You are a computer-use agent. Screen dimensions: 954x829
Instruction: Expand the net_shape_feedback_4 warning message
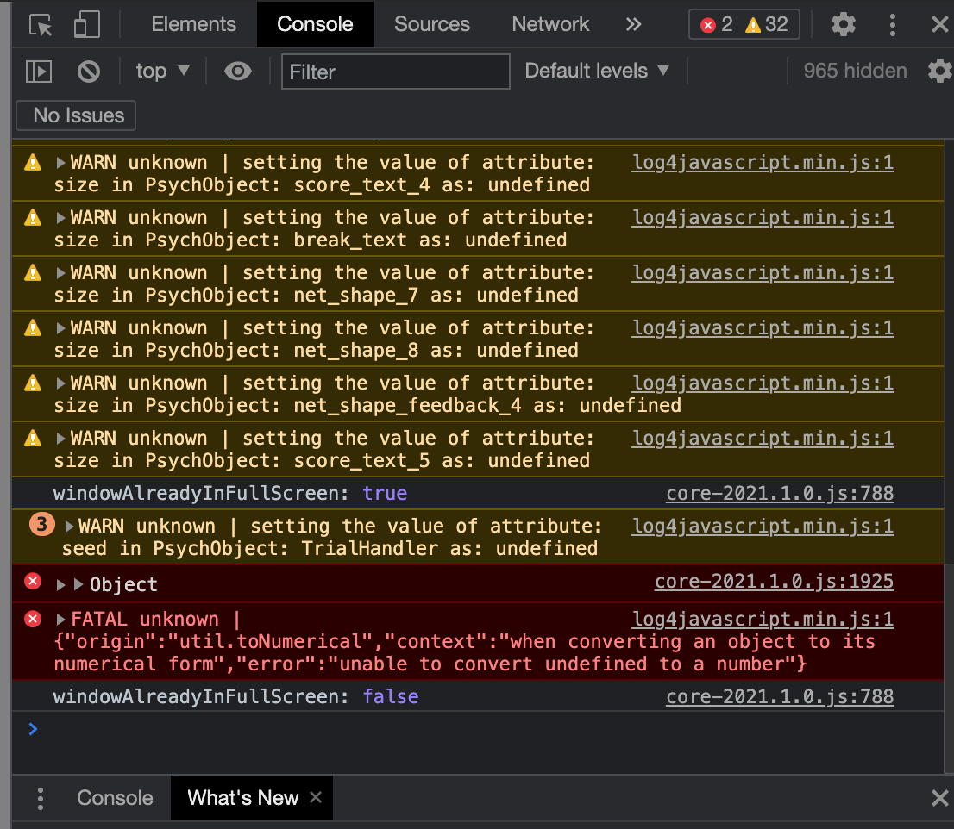[x=61, y=383]
